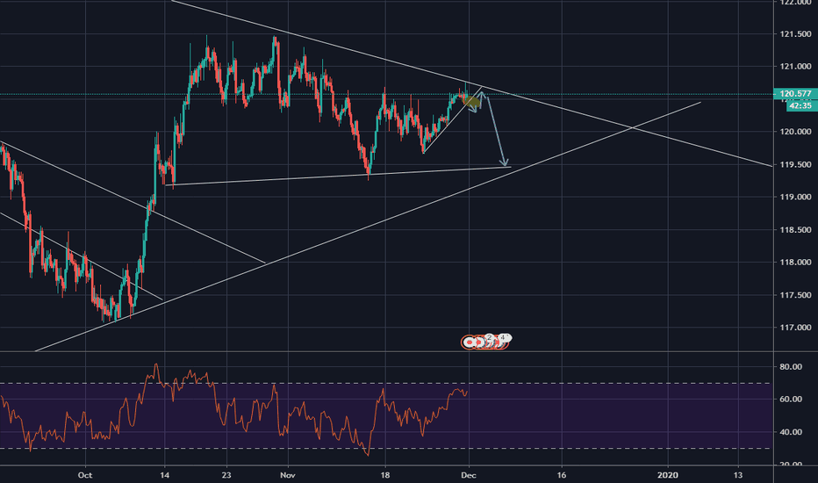Viewport: 818px width, 483px height.
Task: Select the near-horizontal support trendline near 119.400
Action: point(339,176)
